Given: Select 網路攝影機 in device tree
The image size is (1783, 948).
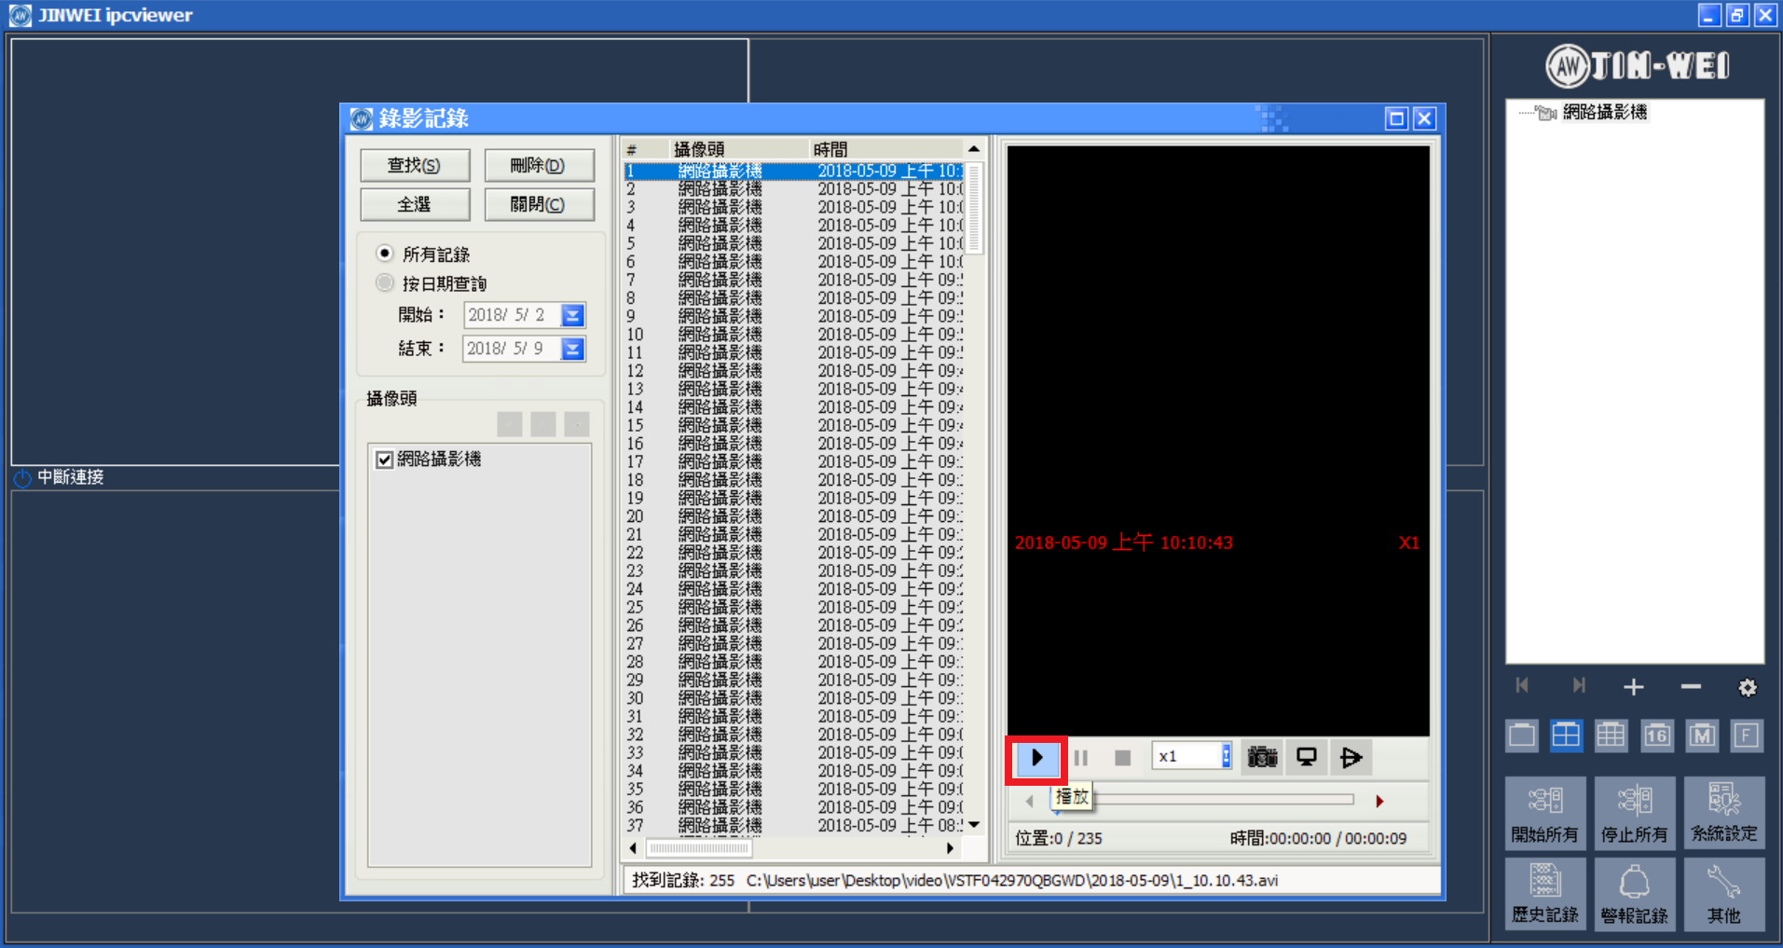Looking at the screenshot, I should point(1604,113).
